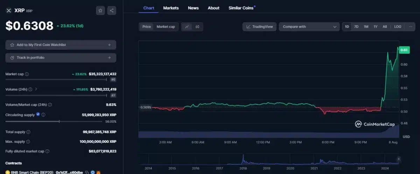Click the plus icon on Track in portfolio
This screenshot has width=420, height=174.
click(x=110, y=57)
